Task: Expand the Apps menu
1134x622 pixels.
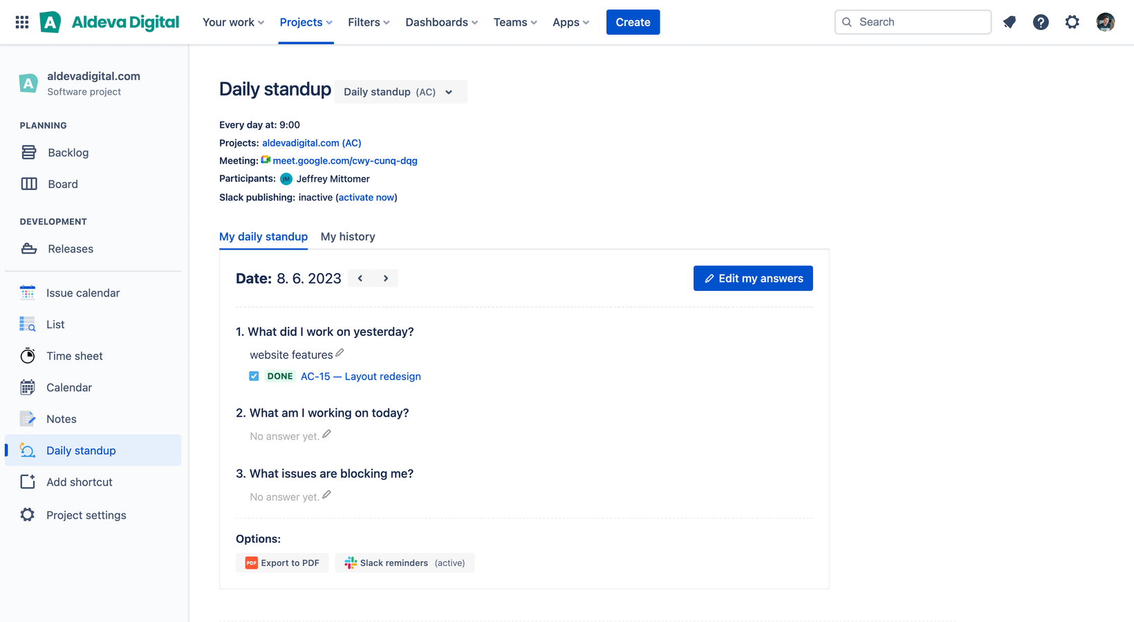Action: 570,22
